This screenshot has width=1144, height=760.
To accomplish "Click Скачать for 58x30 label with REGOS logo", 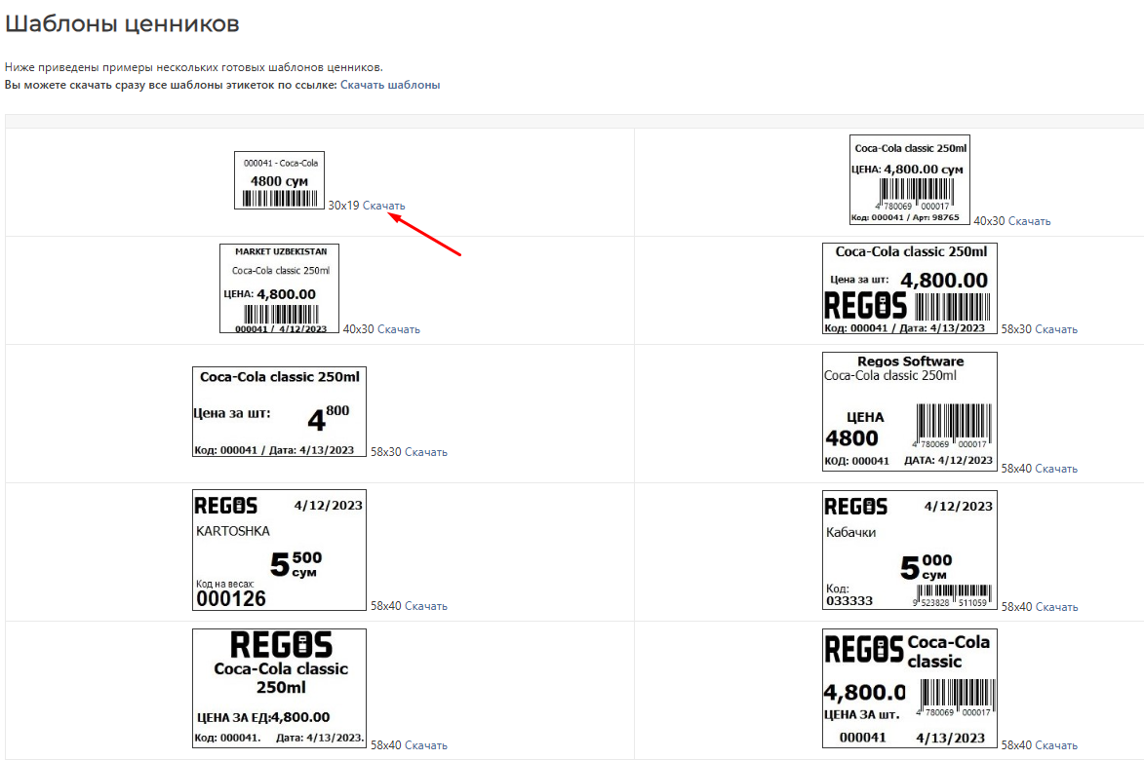I will [x=1056, y=329].
